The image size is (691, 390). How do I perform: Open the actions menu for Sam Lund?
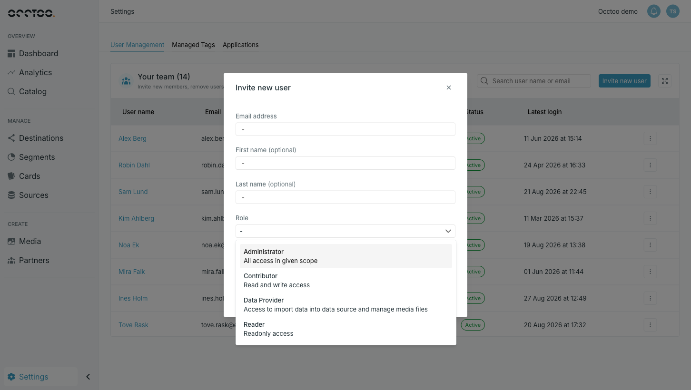[x=650, y=192]
